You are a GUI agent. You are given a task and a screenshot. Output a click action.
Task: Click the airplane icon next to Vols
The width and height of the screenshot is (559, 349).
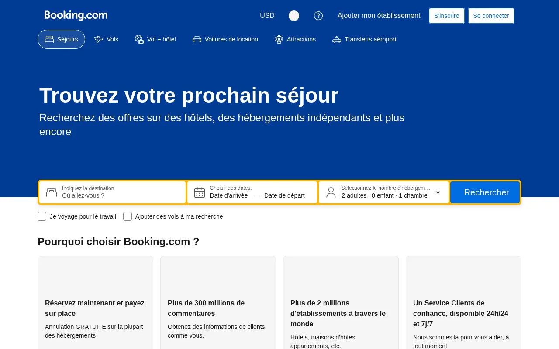pos(99,39)
